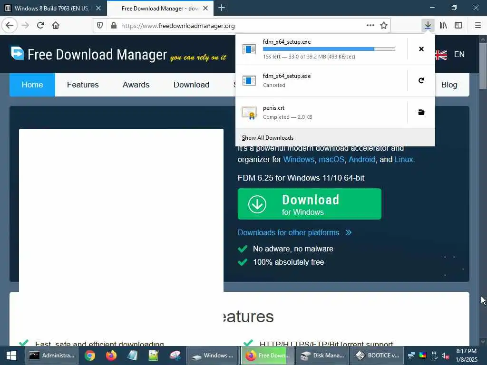
Task: Open containing folder for penis.crt
Action: (x=421, y=112)
